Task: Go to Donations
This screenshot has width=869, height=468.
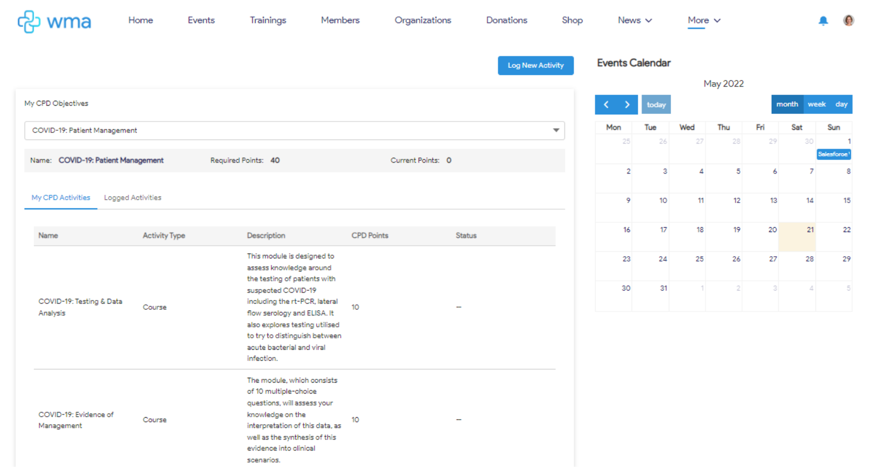Action: 507,20
